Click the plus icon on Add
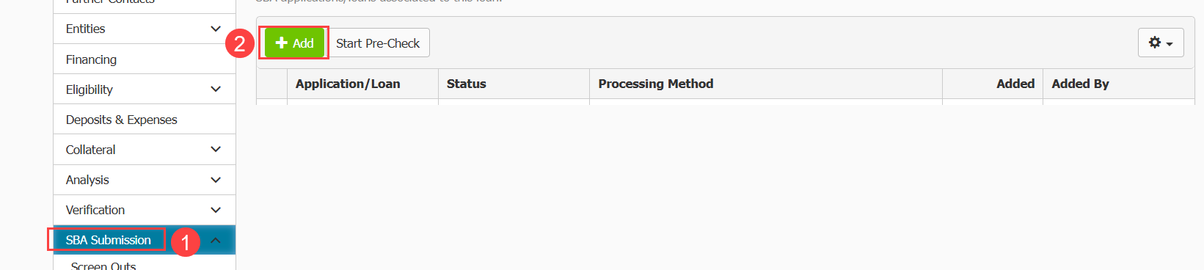The image size is (1204, 270). pyautogui.click(x=281, y=43)
